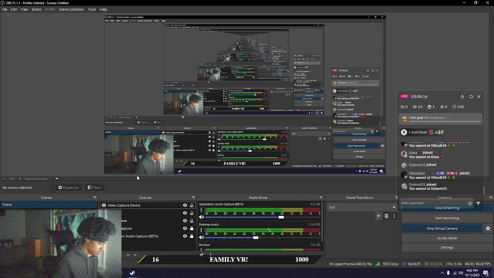Click the microphone tray icon
The width and height of the screenshot is (494, 278).
[448, 273]
